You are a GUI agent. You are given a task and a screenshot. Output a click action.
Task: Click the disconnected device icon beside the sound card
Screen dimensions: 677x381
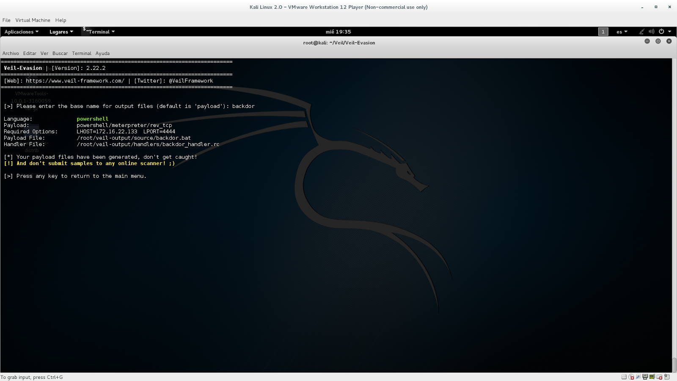point(659,377)
